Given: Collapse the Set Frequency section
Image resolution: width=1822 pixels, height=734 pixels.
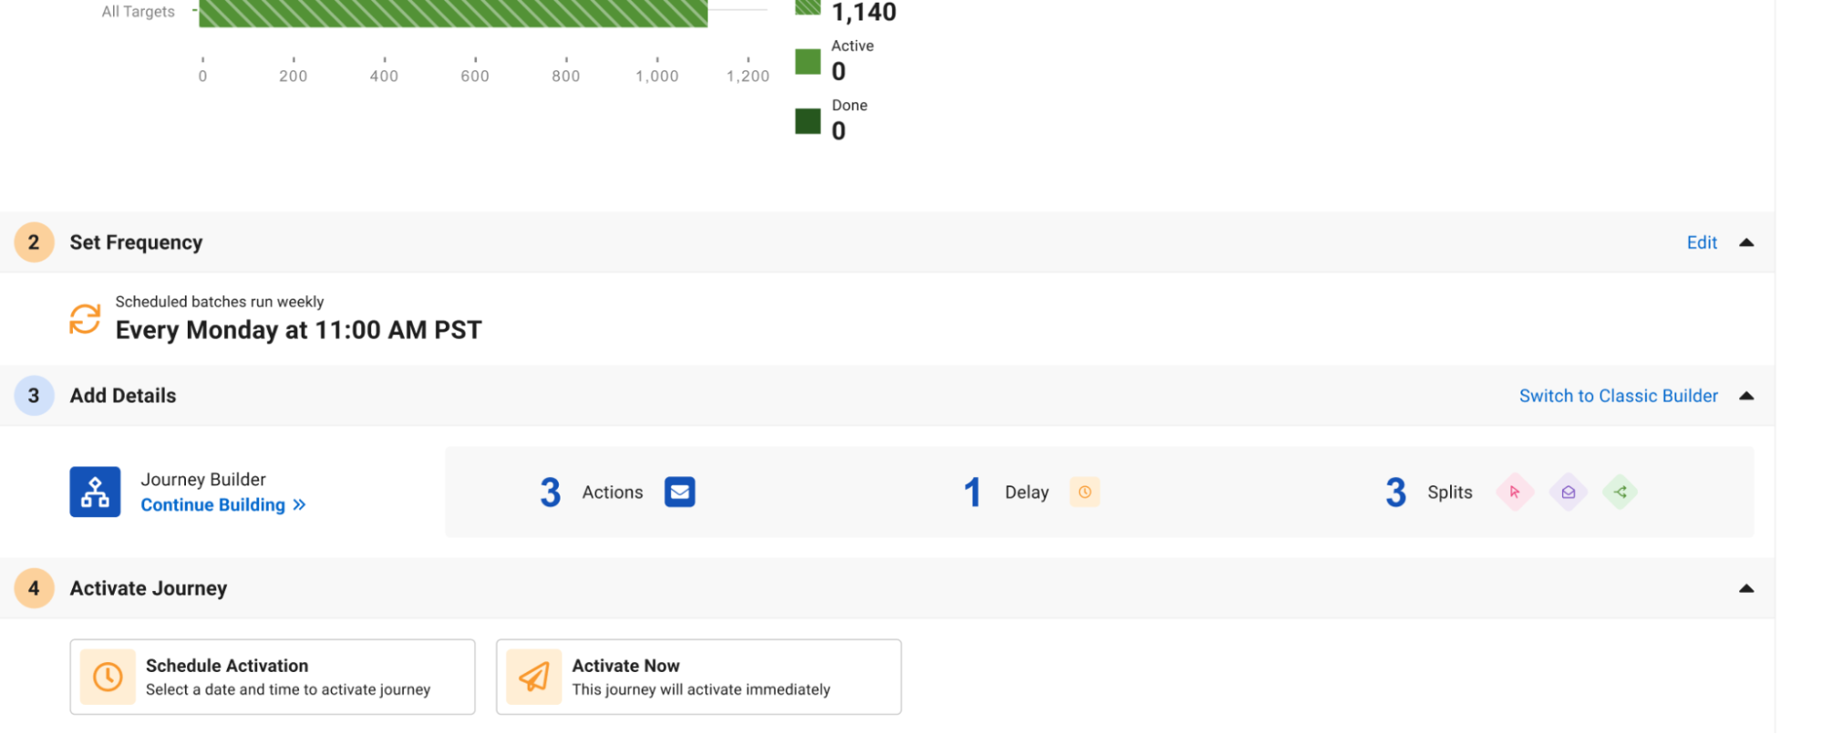Looking at the screenshot, I should (x=1746, y=242).
